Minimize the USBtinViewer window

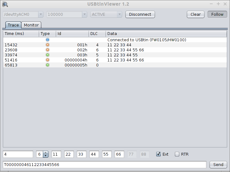click(x=211, y=4)
